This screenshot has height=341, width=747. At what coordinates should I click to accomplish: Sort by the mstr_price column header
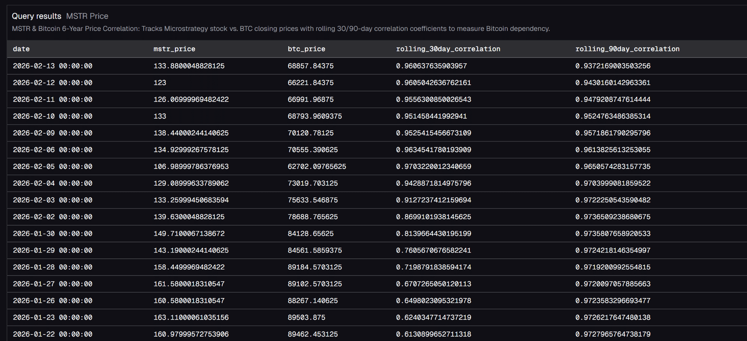tap(174, 49)
